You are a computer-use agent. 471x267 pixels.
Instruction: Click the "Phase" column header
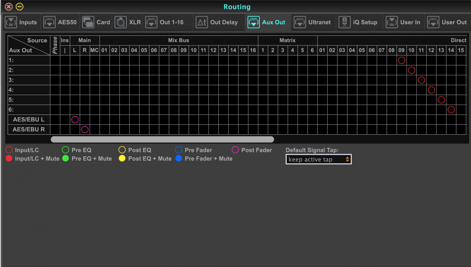(55, 45)
